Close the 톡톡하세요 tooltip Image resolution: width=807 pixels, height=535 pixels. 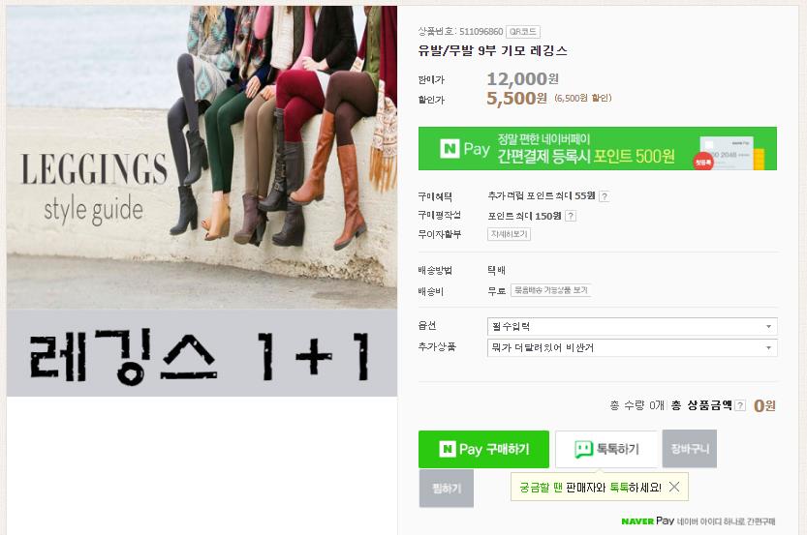coord(674,487)
